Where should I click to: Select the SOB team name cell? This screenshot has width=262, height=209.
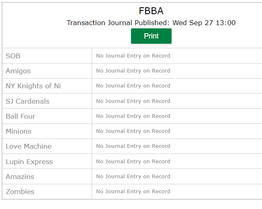(47, 56)
